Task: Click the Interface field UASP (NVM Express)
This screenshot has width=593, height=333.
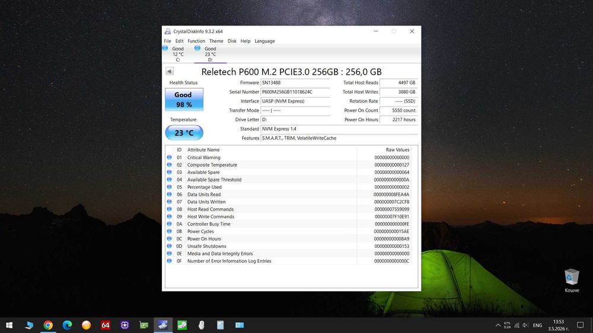Action: pos(295,101)
